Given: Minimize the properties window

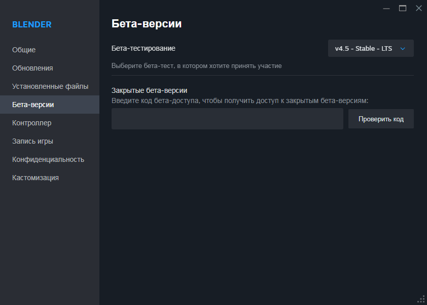Looking at the screenshot, I should click(x=386, y=8).
